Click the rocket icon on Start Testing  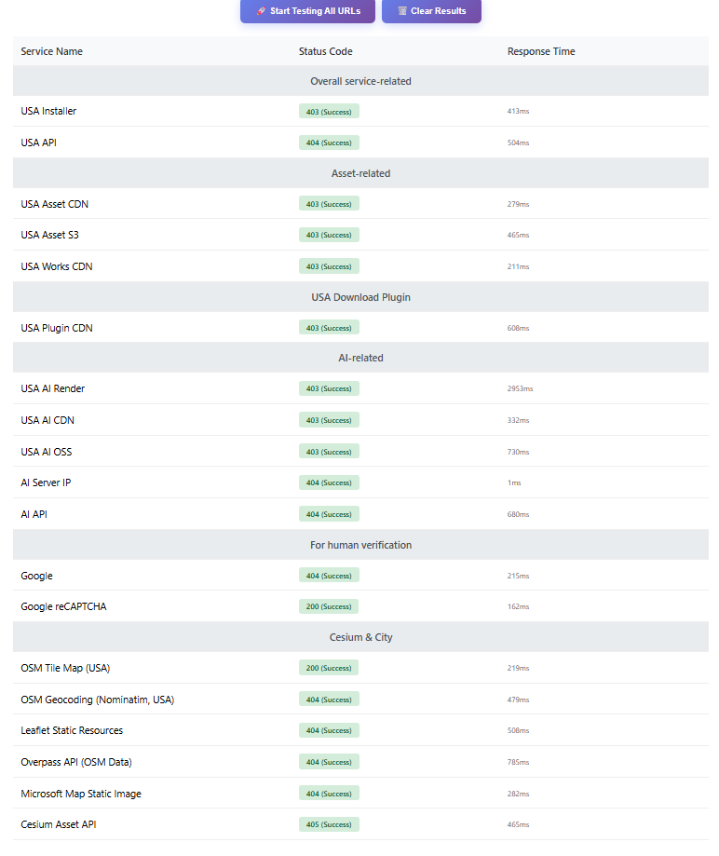(262, 11)
